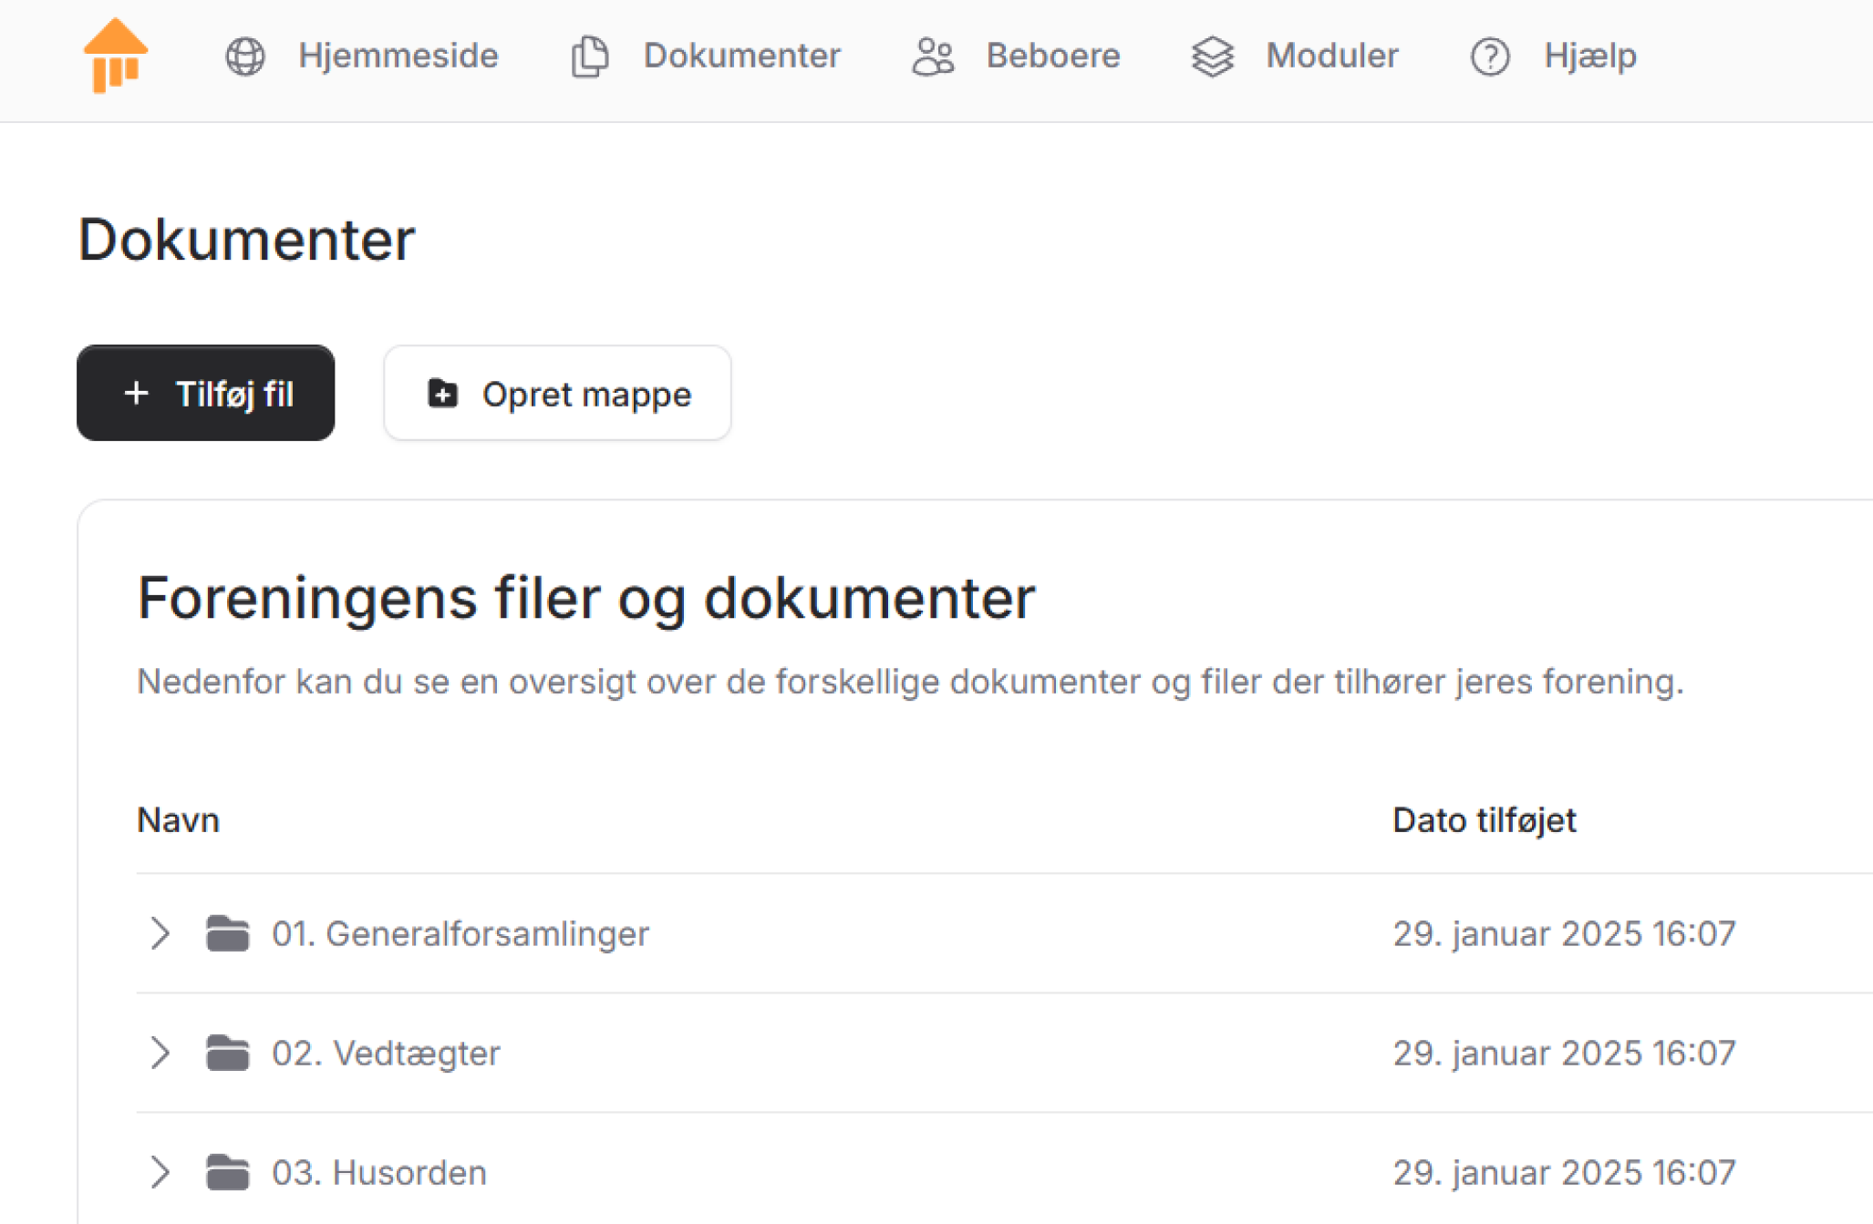Click the folder icon of 03. Husorden
Screen dimensions: 1873x1224
(227, 1172)
